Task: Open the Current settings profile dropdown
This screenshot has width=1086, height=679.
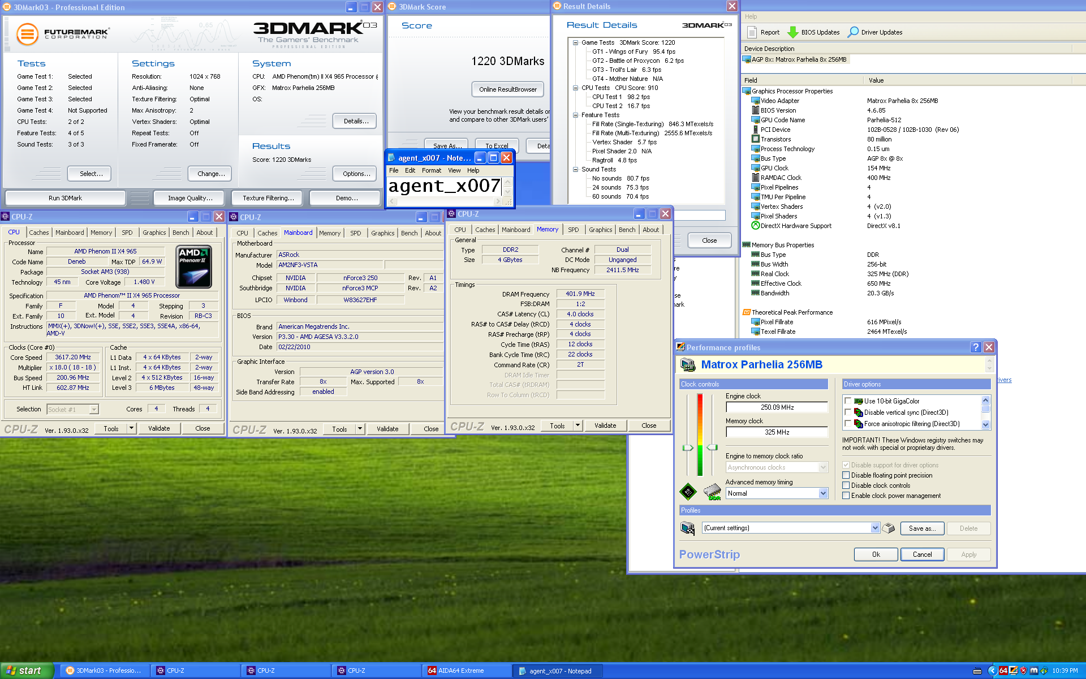Action: pos(875,528)
